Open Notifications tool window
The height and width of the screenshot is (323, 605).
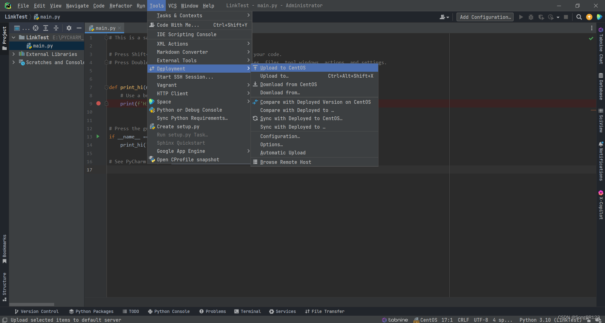click(x=601, y=161)
